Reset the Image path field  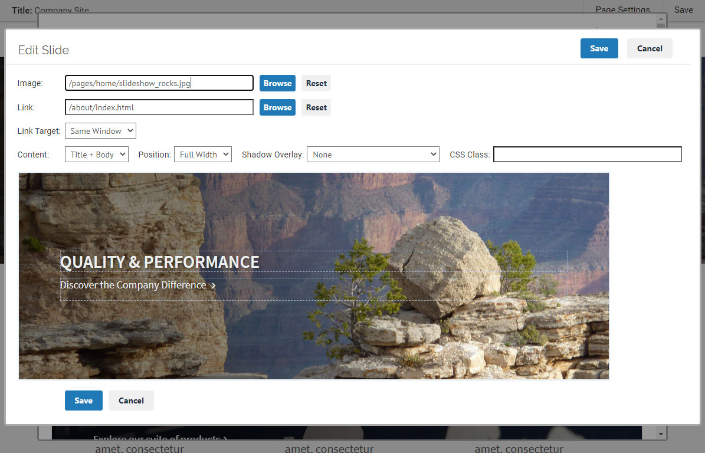pyautogui.click(x=316, y=83)
